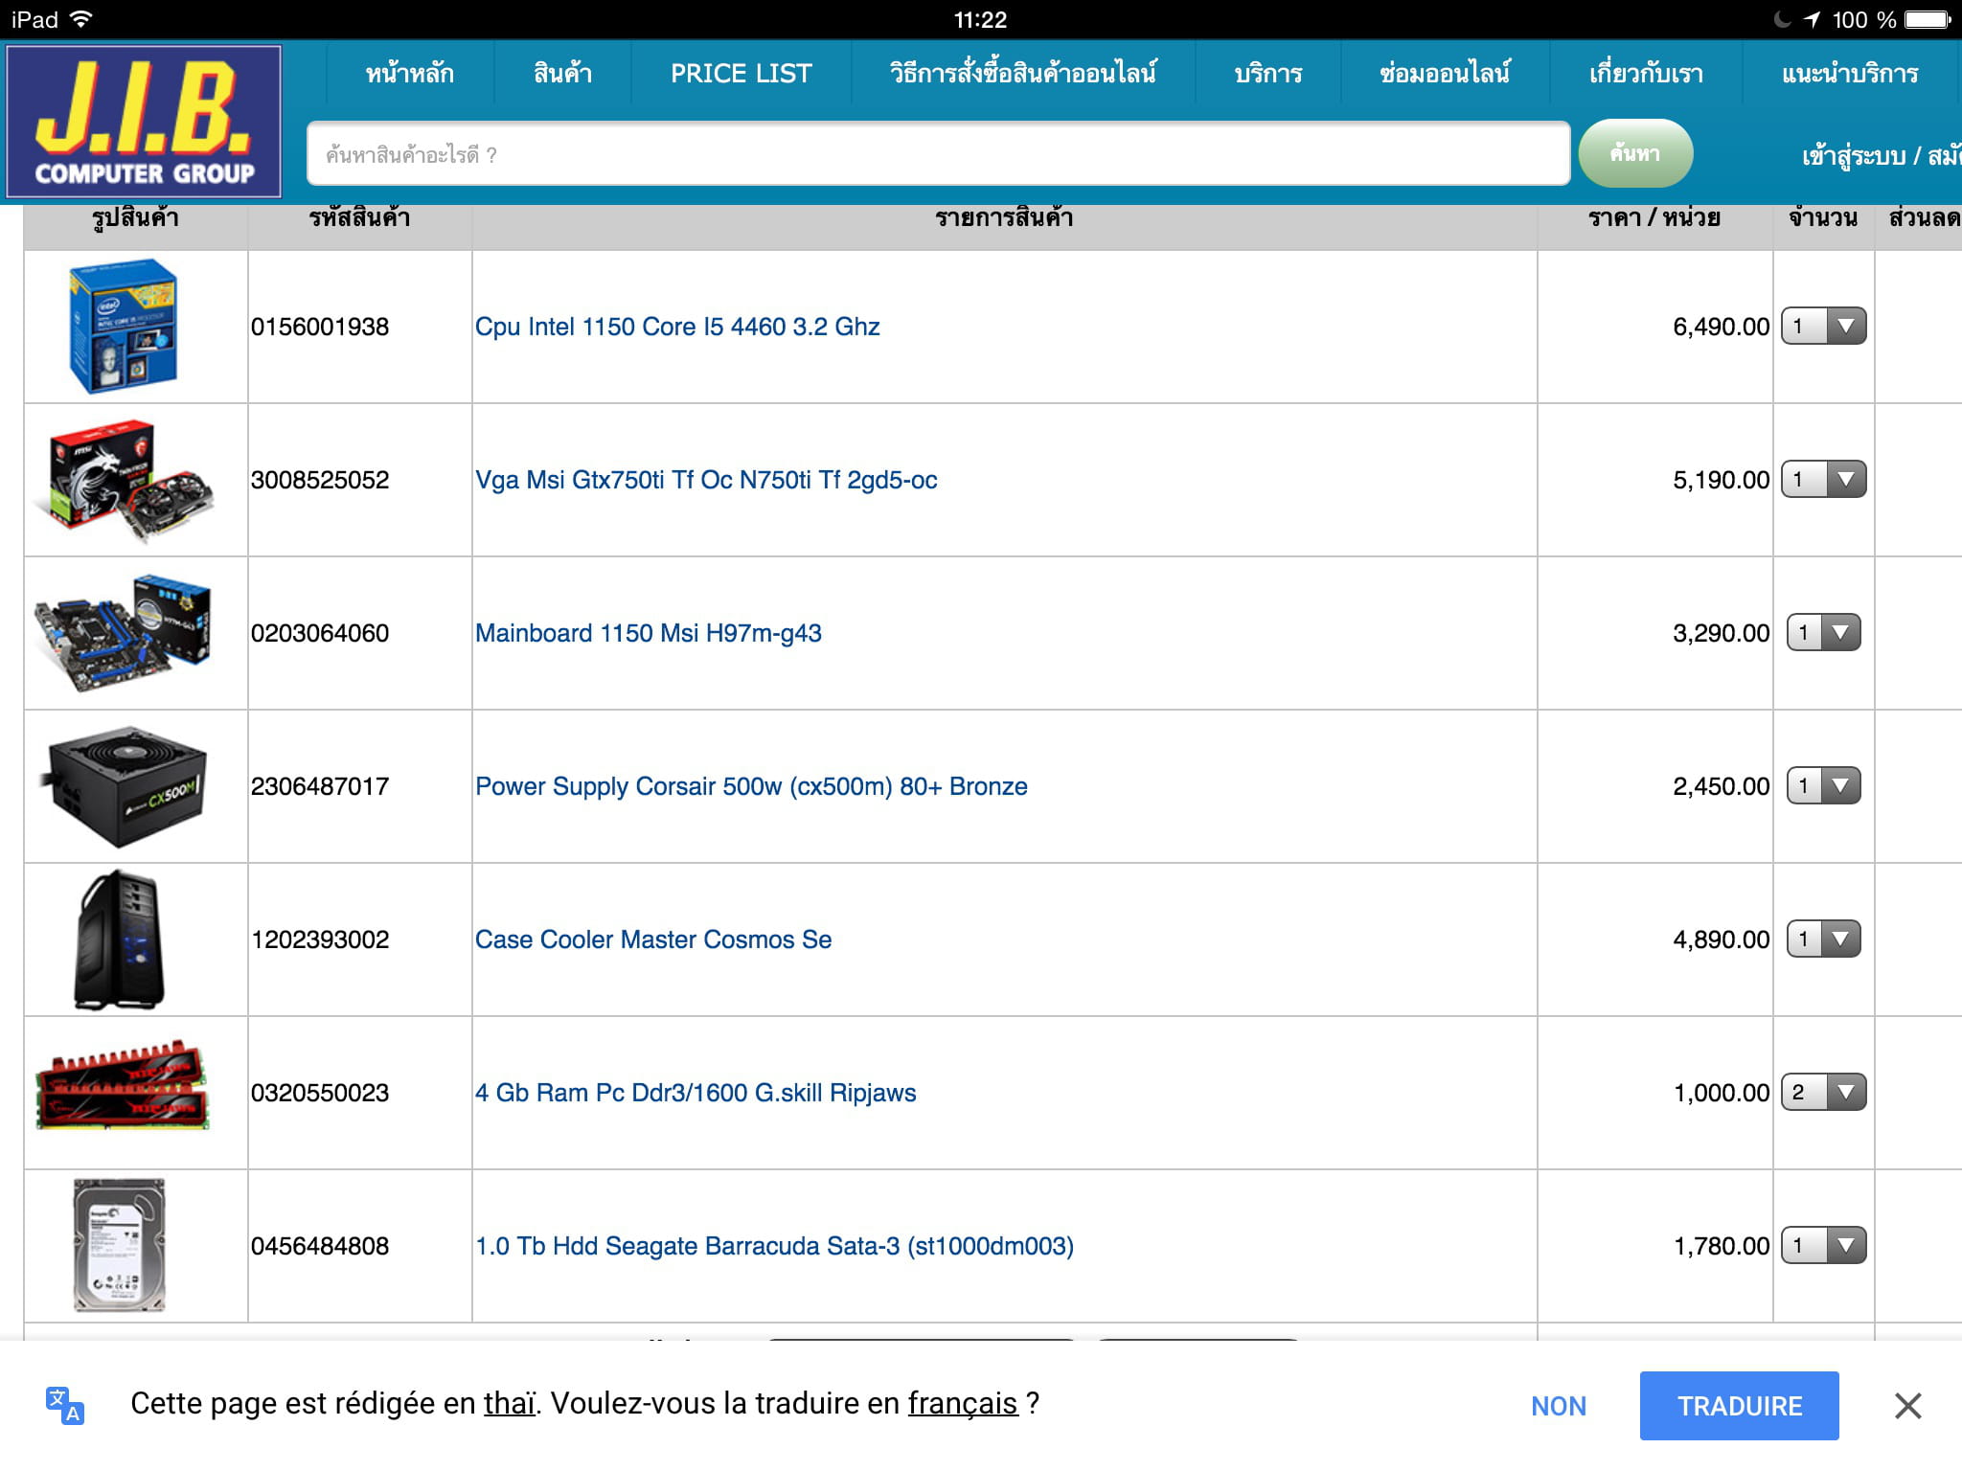Click the green ค้นหา search button
This screenshot has width=1962, height=1471.
click(x=1635, y=153)
